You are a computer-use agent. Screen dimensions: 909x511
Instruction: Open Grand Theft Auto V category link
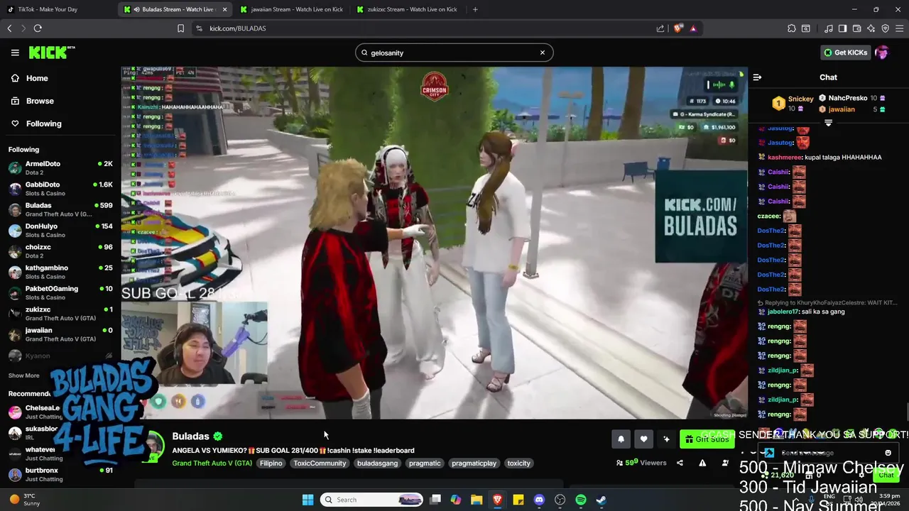tap(212, 463)
